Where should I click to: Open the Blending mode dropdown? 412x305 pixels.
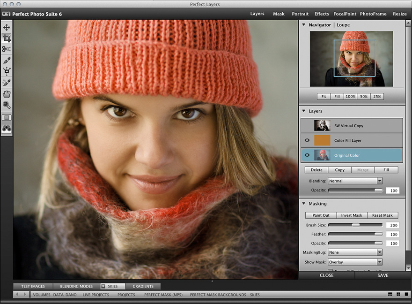(x=355, y=181)
